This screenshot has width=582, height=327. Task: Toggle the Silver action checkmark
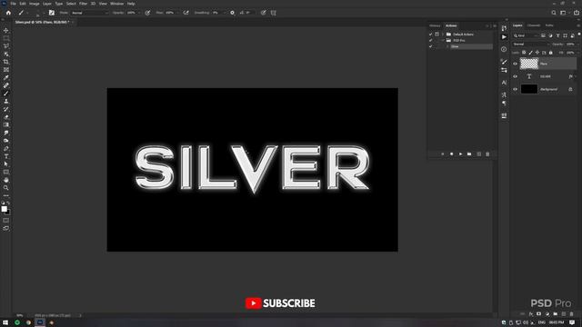430,46
